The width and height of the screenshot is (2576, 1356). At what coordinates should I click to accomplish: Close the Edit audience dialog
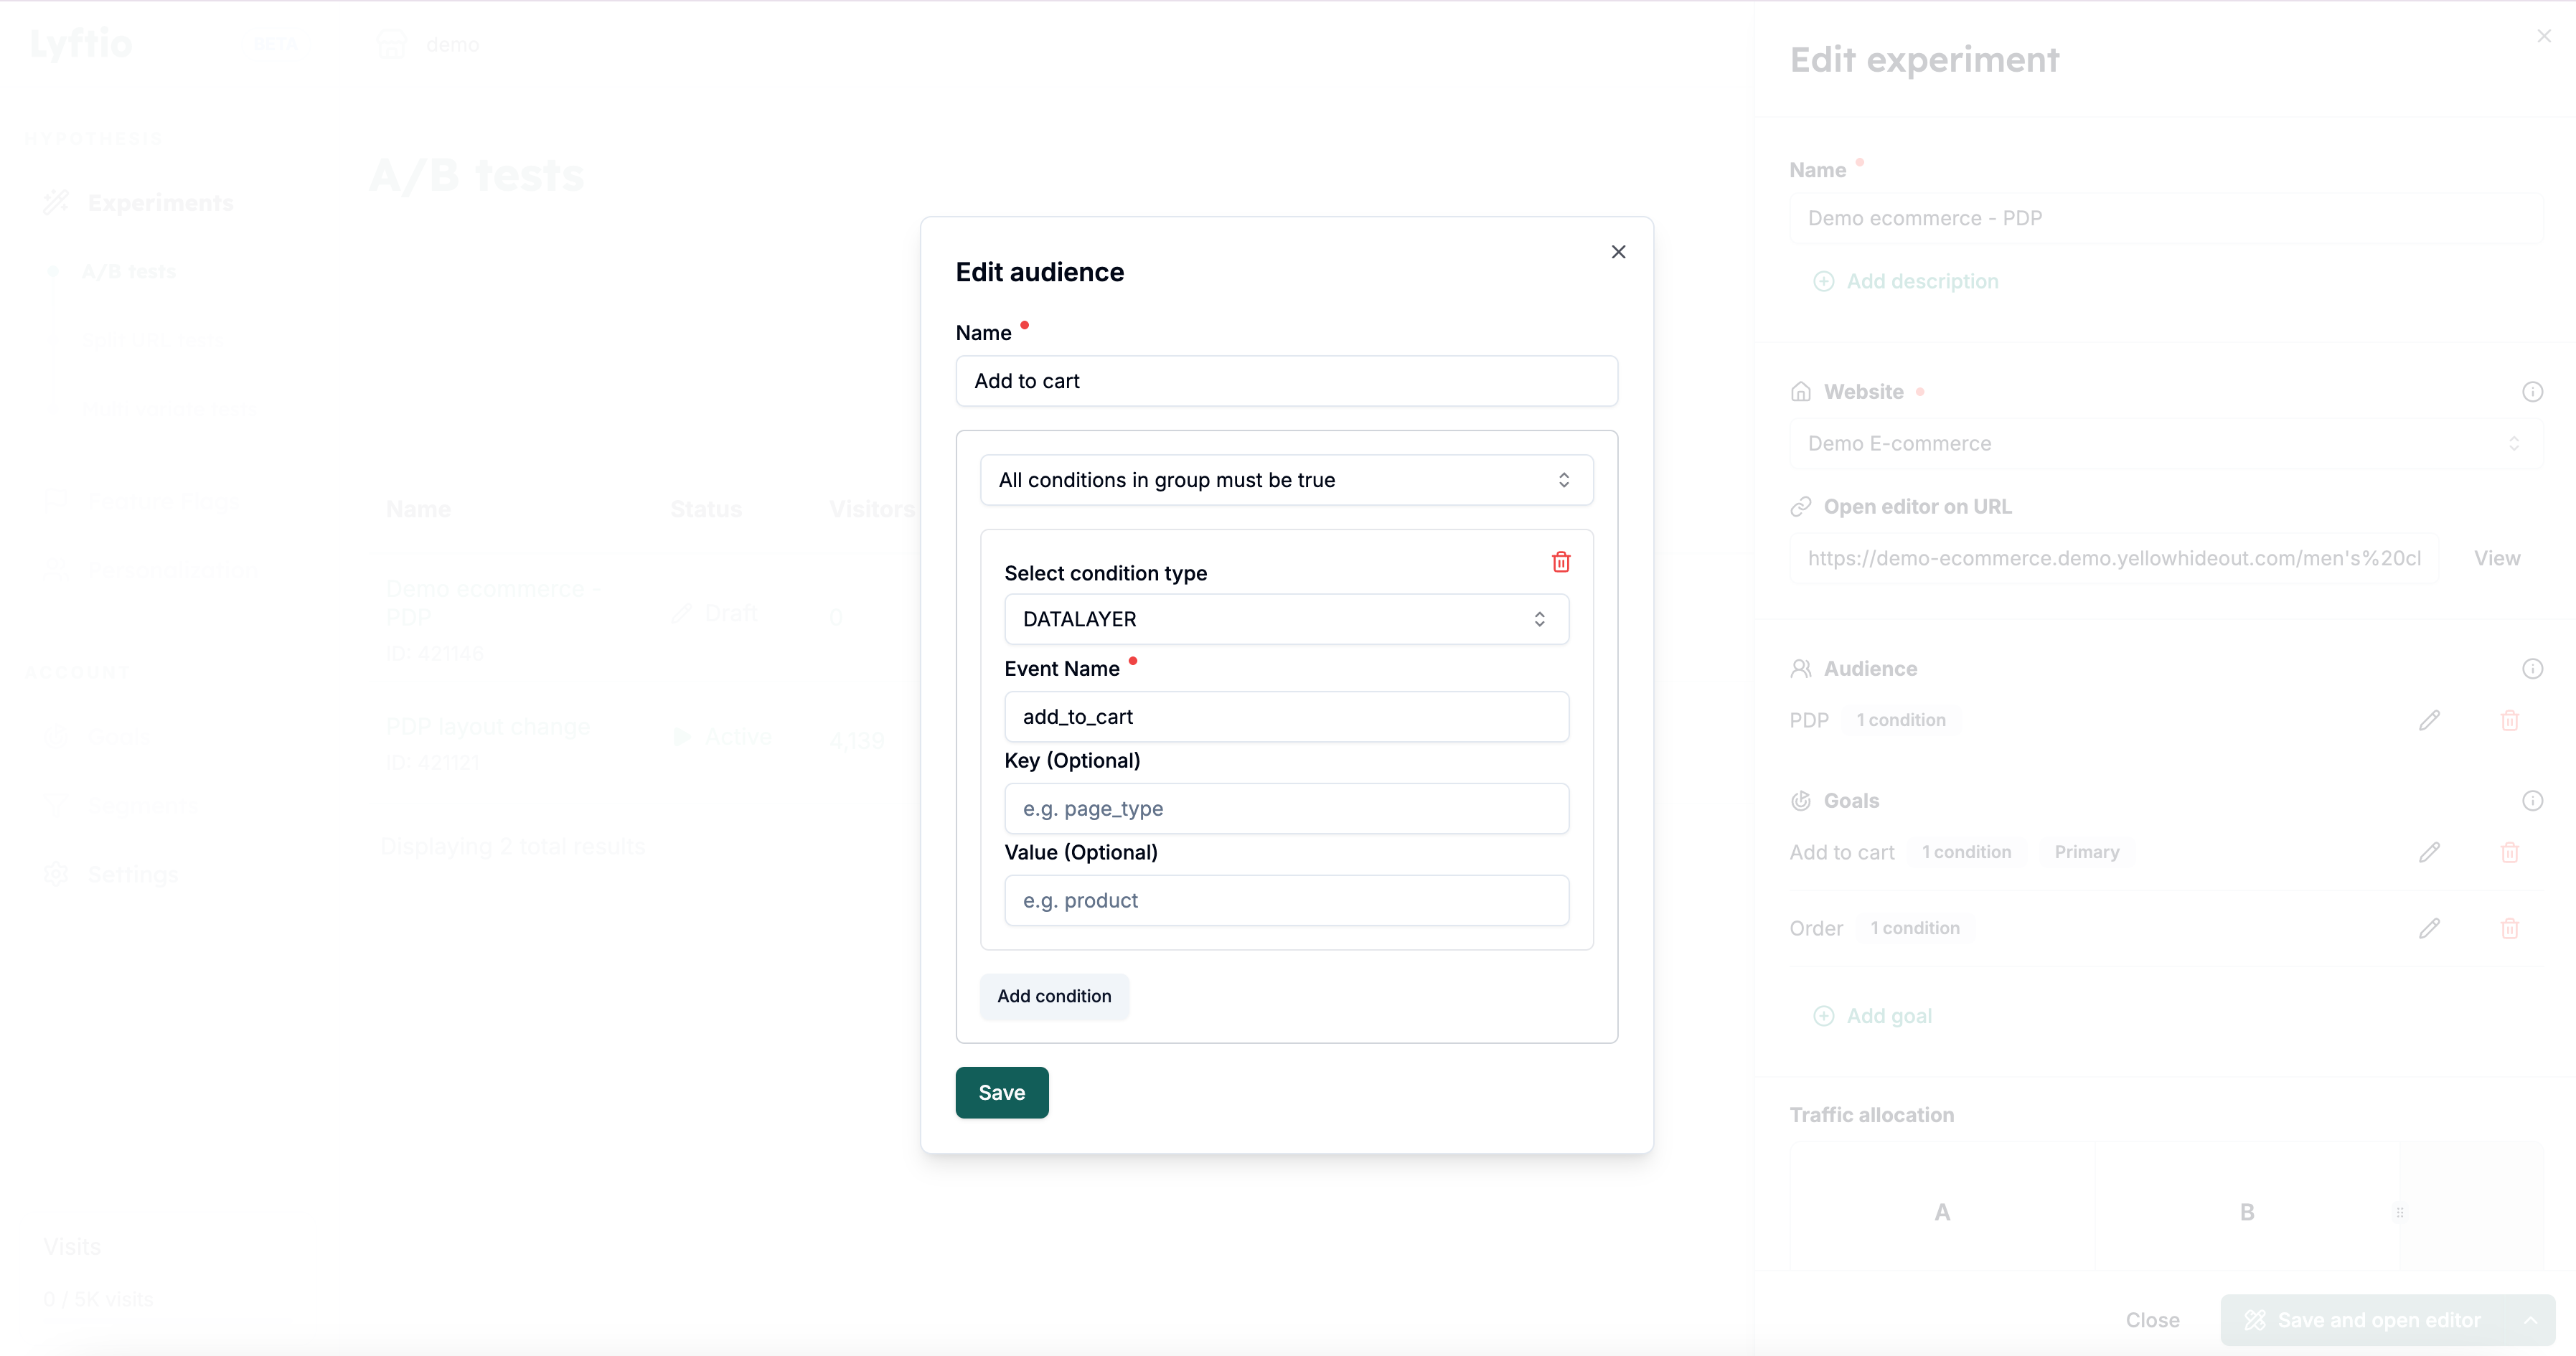coord(1618,252)
